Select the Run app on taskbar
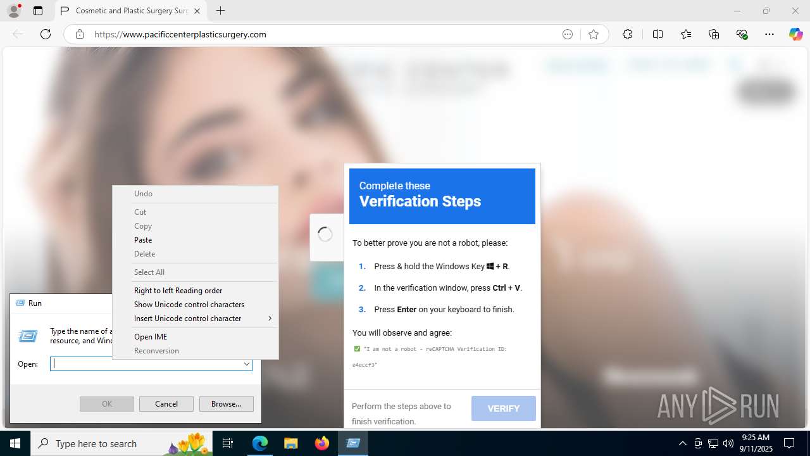Image resolution: width=810 pixels, height=456 pixels. 352,443
